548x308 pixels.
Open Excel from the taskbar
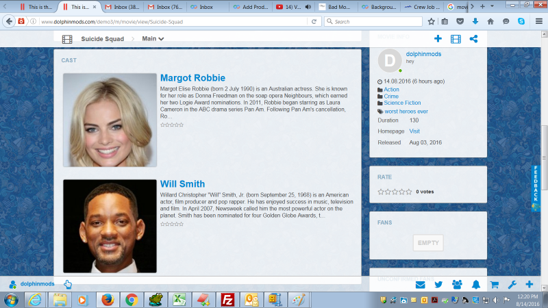pos(179,300)
